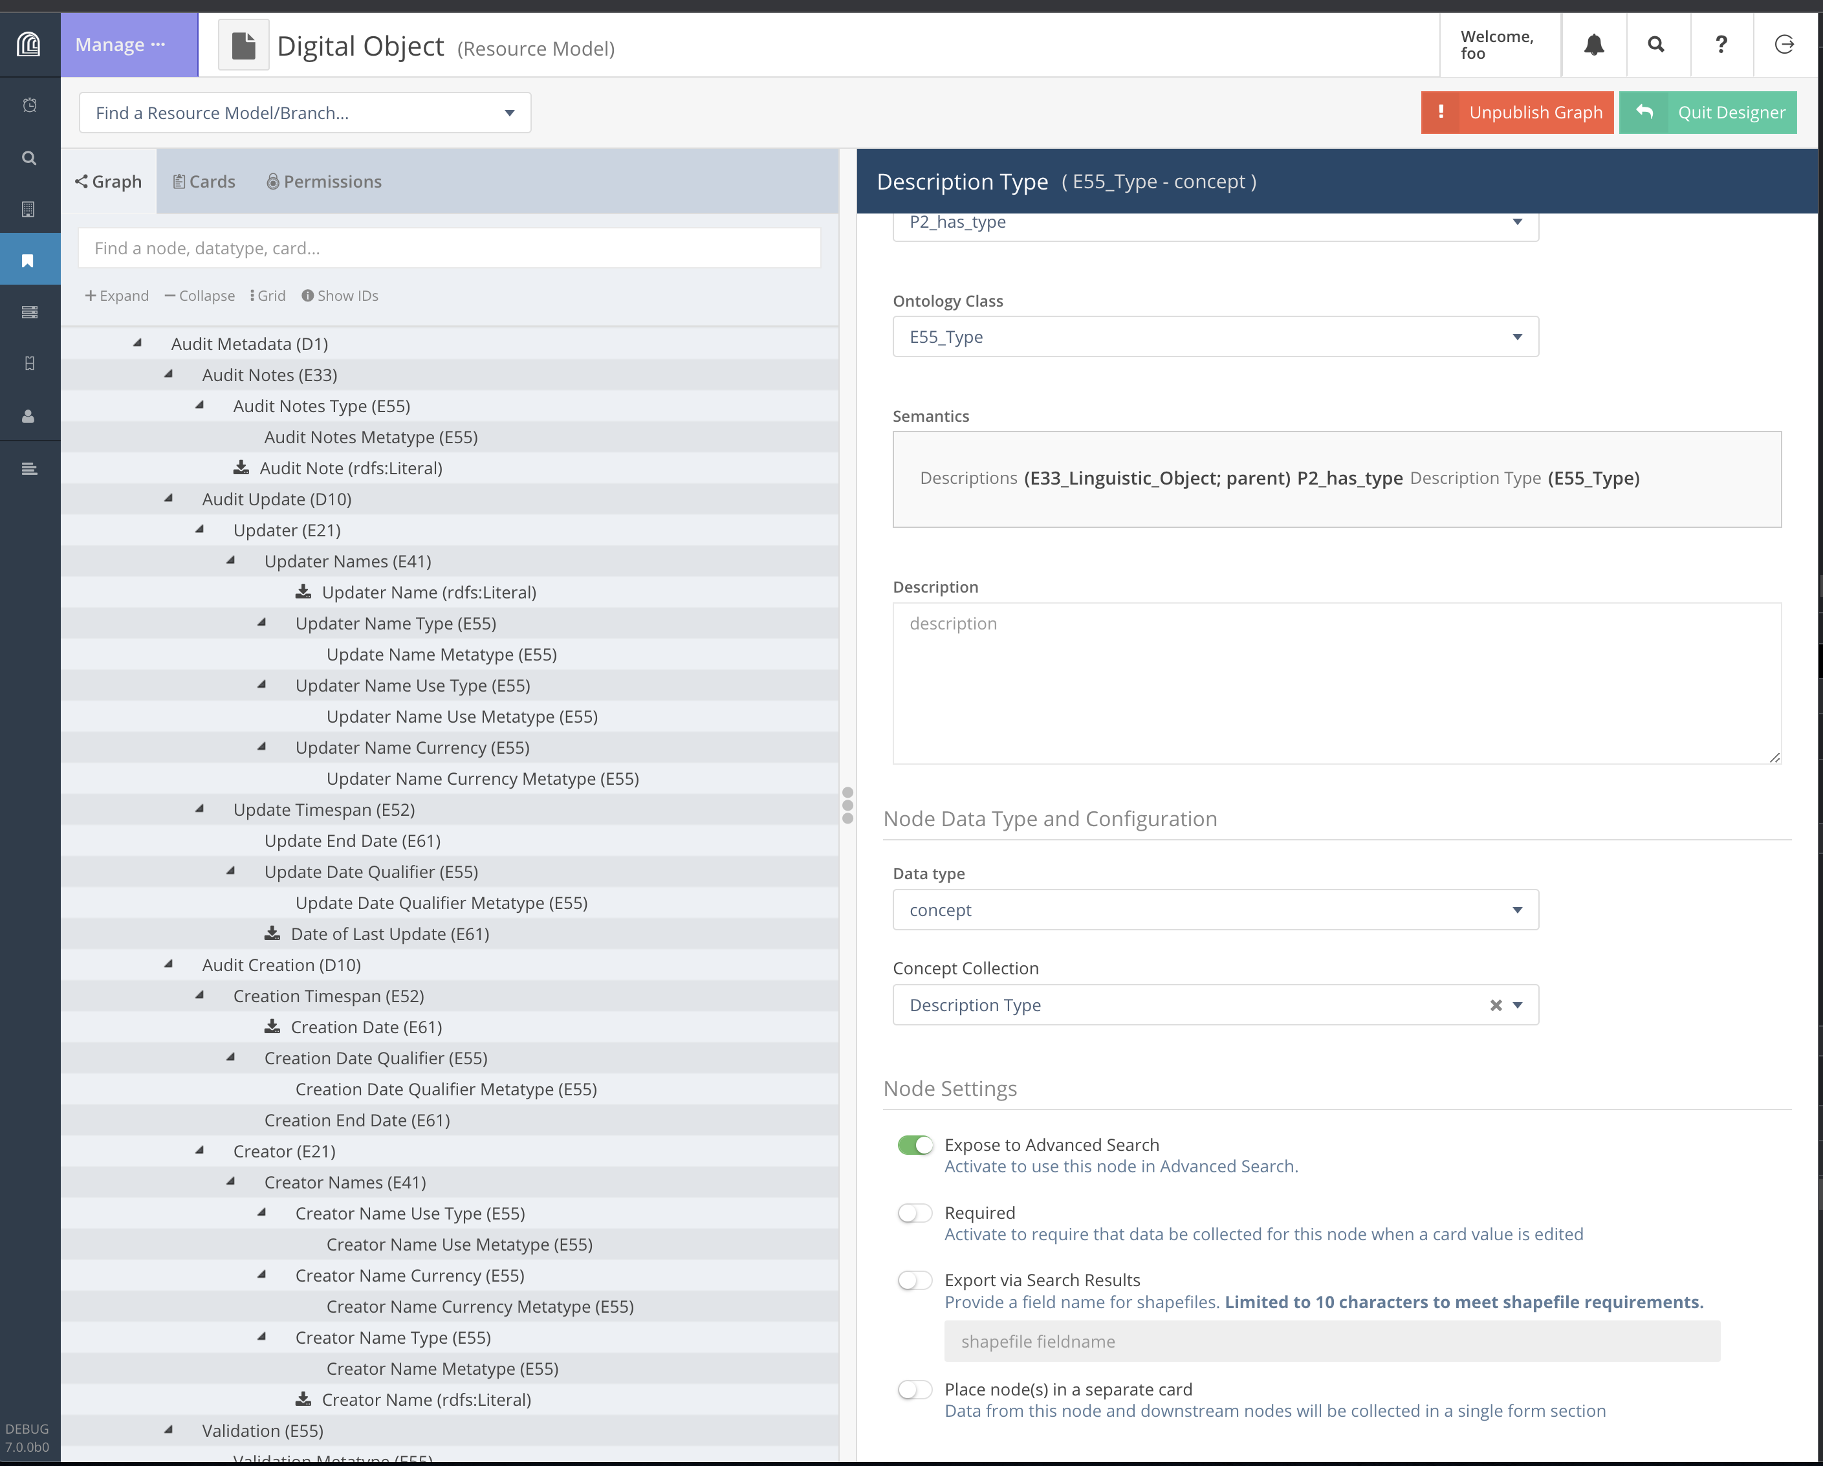
Task: Open the Permissions tab
Action: coord(324,182)
